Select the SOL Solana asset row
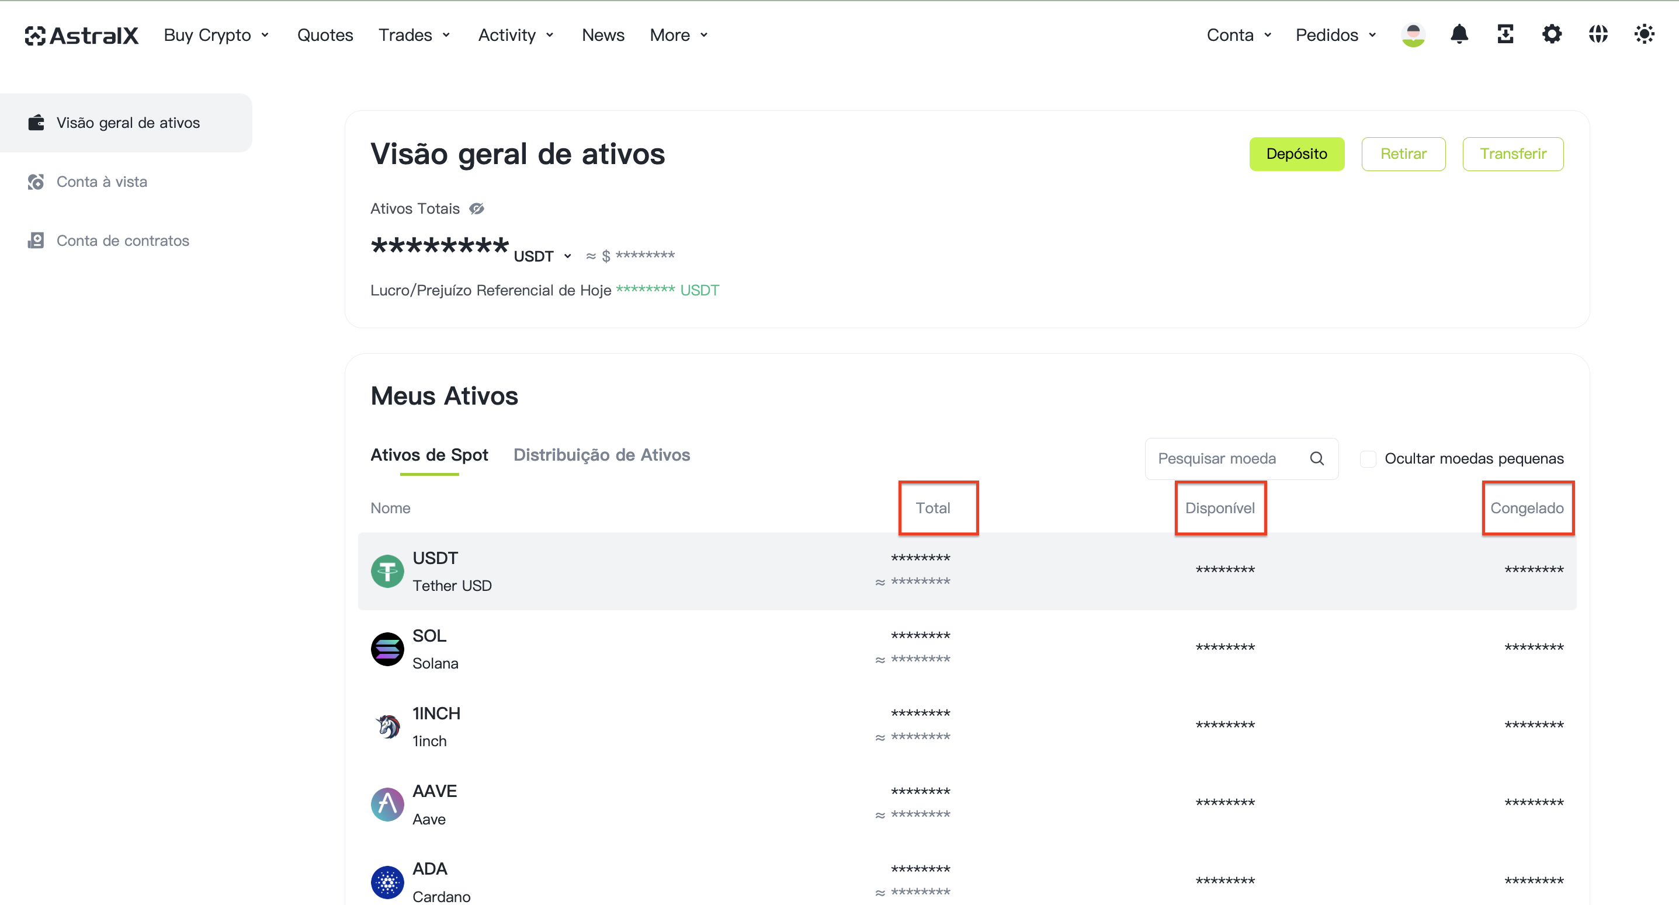Image resolution: width=1679 pixels, height=905 pixels. [x=967, y=649]
